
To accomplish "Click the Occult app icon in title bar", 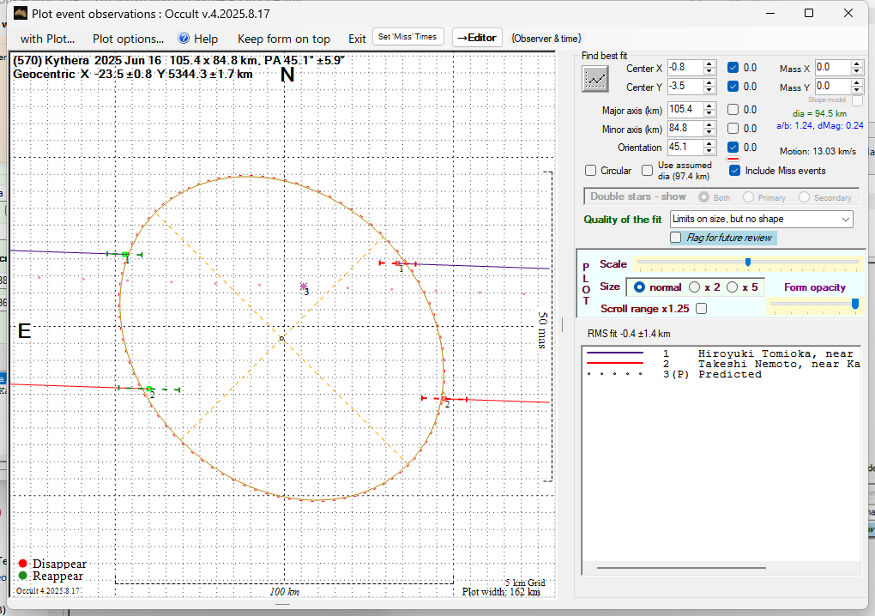I will click(21, 14).
